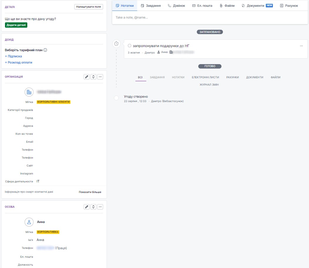
Task: Click the green Додати деталі button
Action: coord(16,25)
